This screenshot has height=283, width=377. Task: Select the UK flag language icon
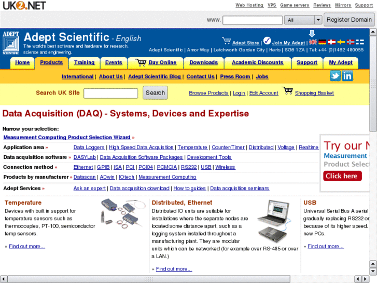(313, 42)
